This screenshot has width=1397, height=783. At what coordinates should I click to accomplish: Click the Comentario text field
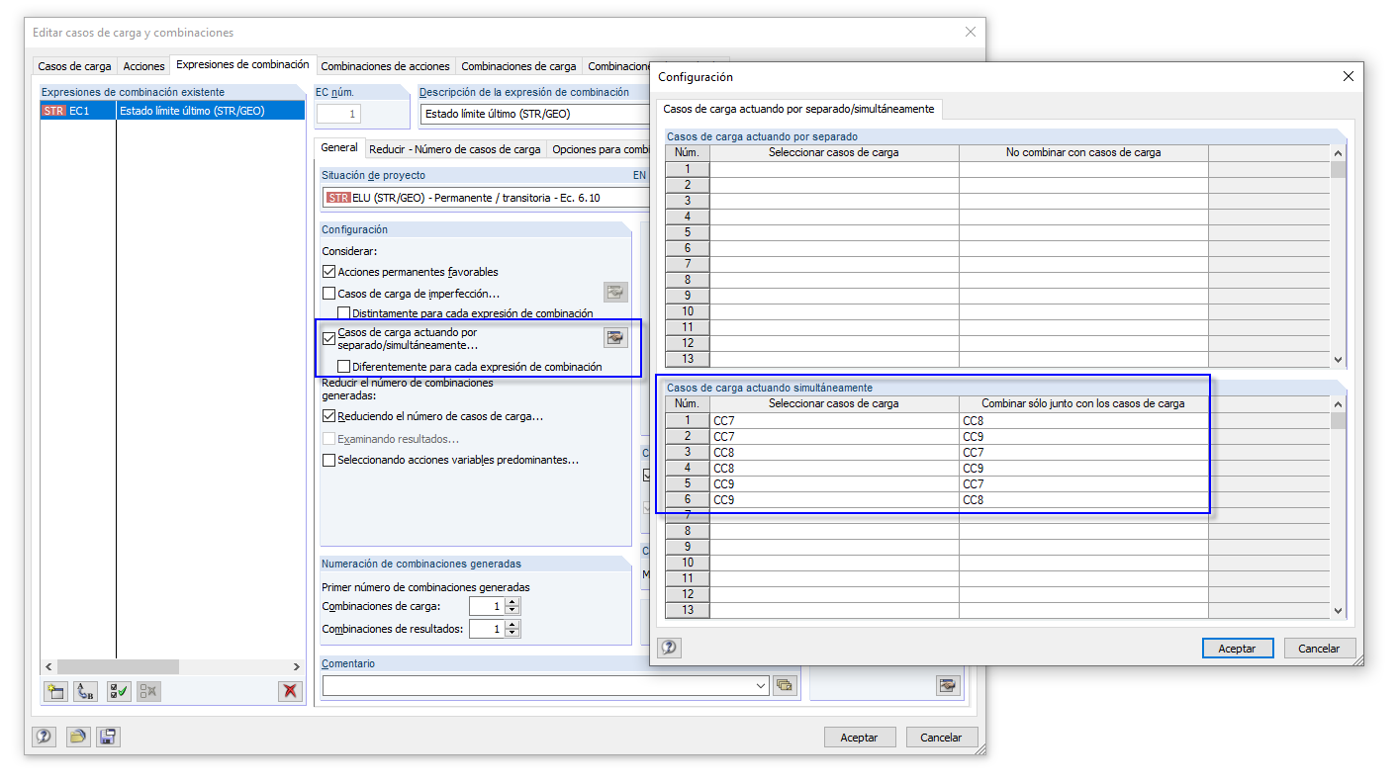point(537,685)
